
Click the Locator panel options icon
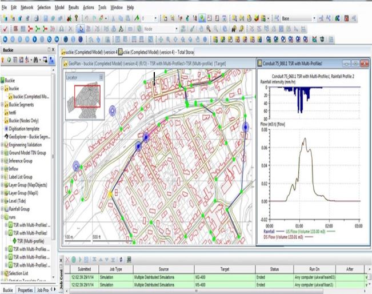pos(101,77)
